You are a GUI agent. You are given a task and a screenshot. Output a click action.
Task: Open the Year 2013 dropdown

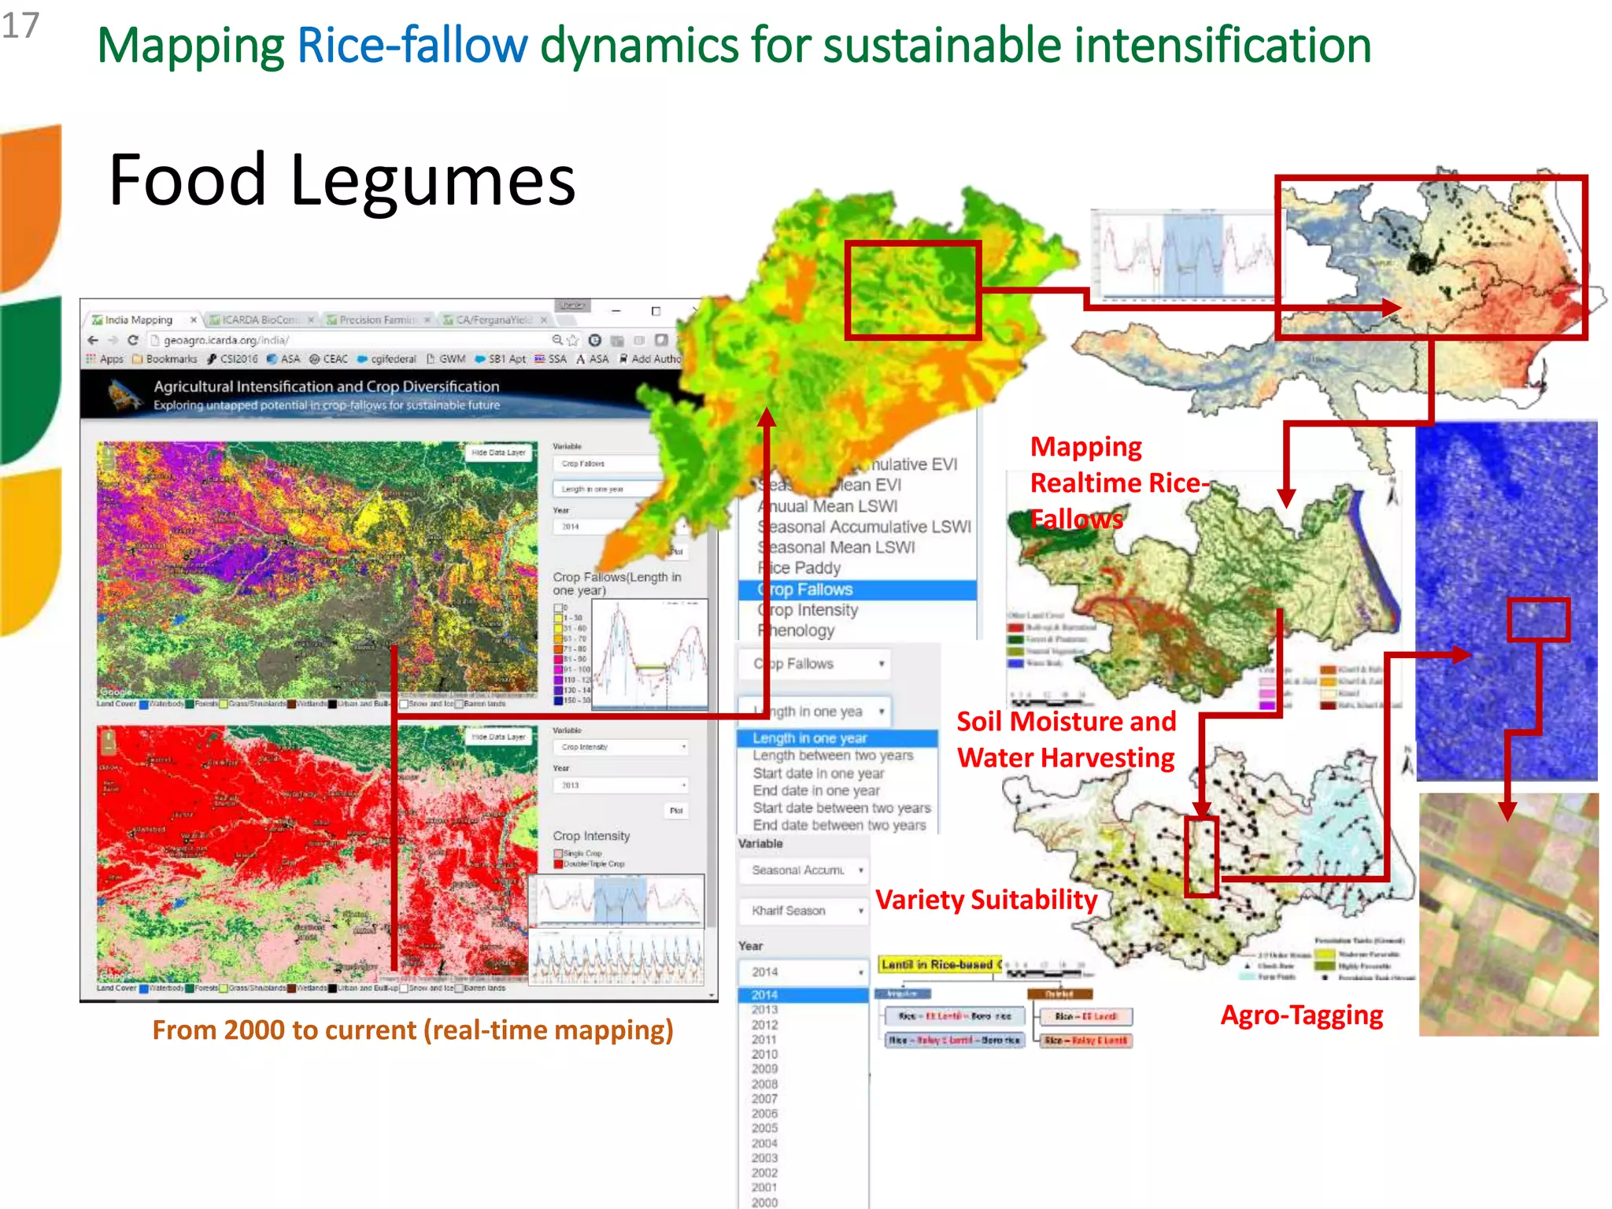tap(621, 785)
